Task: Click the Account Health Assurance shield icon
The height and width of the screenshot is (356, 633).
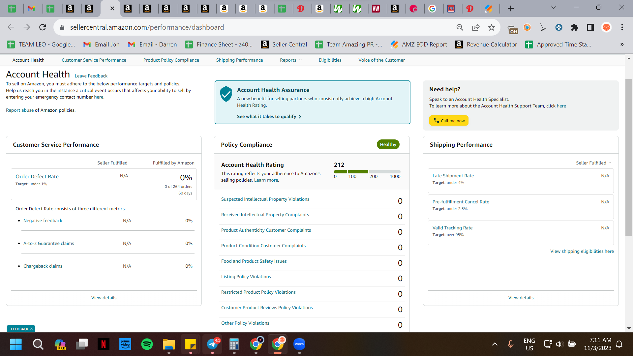Action: pyautogui.click(x=226, y=94)
